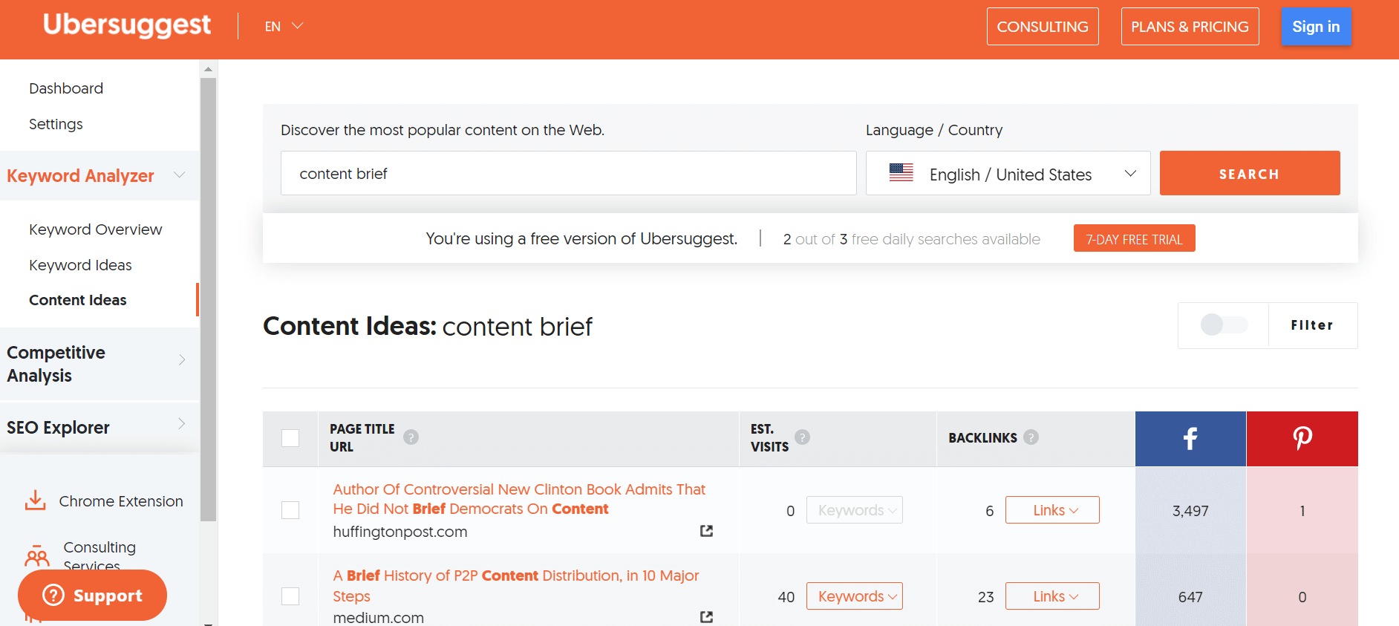The height and width of the screenshot is (626, 1399).
Task: Open Settings in sidebar
Action: click(56, 124)
